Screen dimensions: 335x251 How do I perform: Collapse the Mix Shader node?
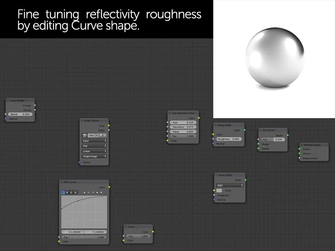[260, 130]
